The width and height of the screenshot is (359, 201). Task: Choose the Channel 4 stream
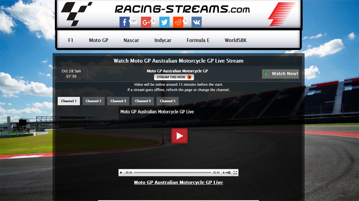[143, 101]
